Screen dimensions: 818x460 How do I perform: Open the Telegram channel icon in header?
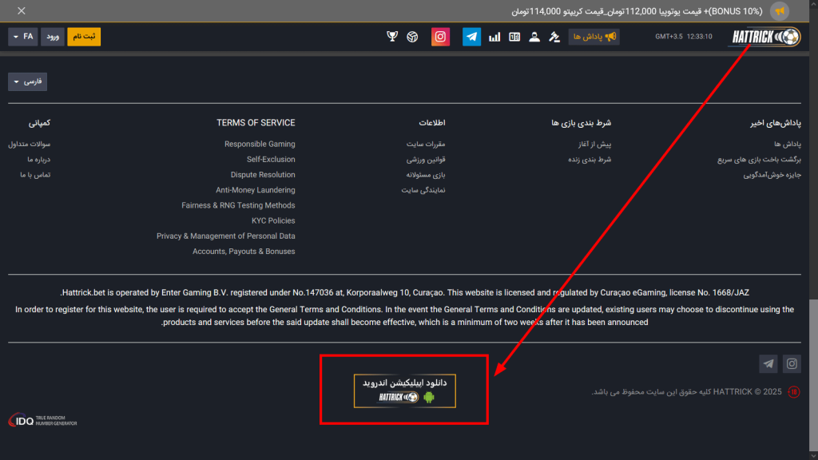(x=471, y=36)
